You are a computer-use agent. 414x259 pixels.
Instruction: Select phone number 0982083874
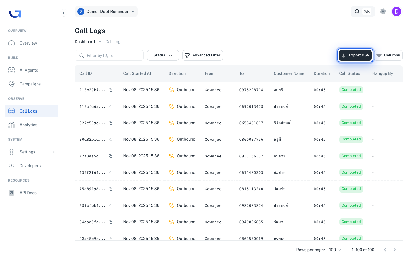coord(251,206)
